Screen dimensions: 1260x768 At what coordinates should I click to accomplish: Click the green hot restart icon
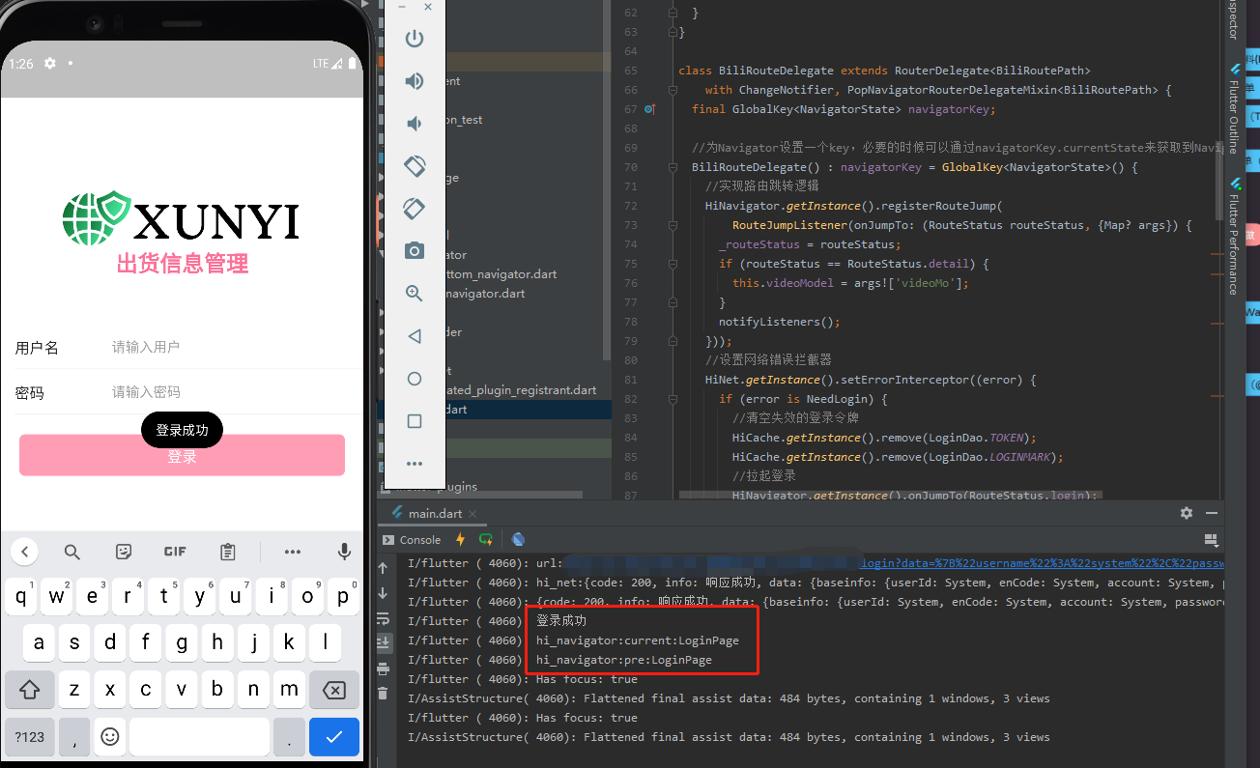click(486, 539)
